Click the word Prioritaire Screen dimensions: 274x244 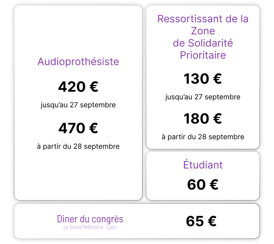tap(203, 55)
